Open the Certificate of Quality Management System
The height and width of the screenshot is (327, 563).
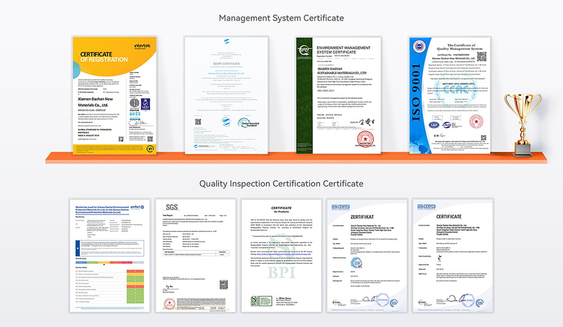tap(449, 94)
